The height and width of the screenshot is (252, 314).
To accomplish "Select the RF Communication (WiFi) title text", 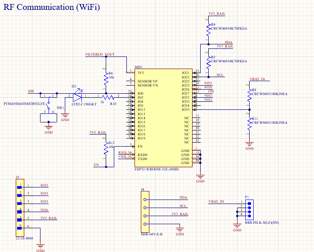I will click(x=52, y=7).
